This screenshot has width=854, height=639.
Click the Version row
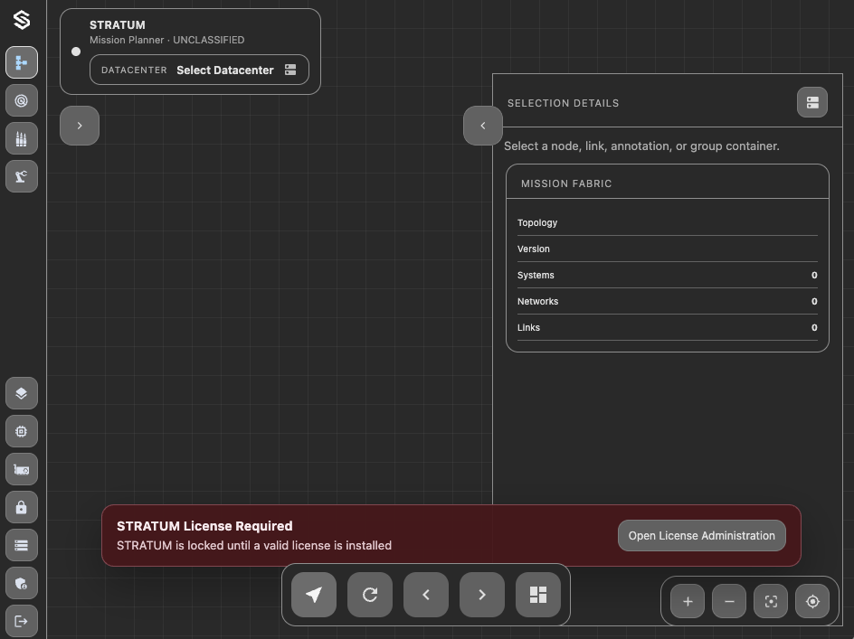pos(668,249)
